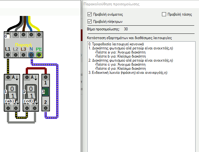Screen dimensions: 199x152
Task: Click the L3 terminal on the supply block
Action: pyautogui.click(x=24, y=55)
